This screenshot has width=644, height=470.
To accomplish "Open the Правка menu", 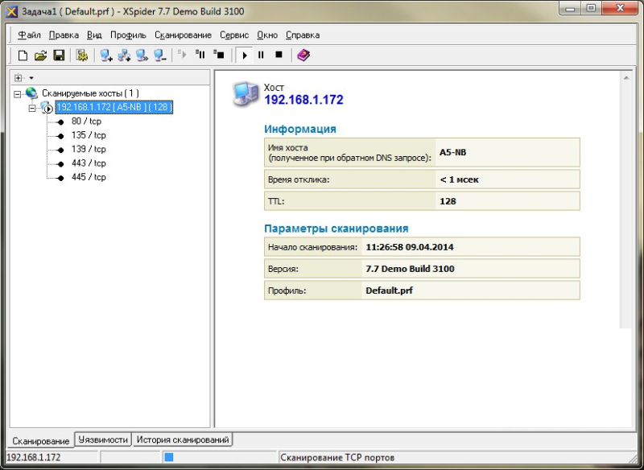I will (64, 35).
